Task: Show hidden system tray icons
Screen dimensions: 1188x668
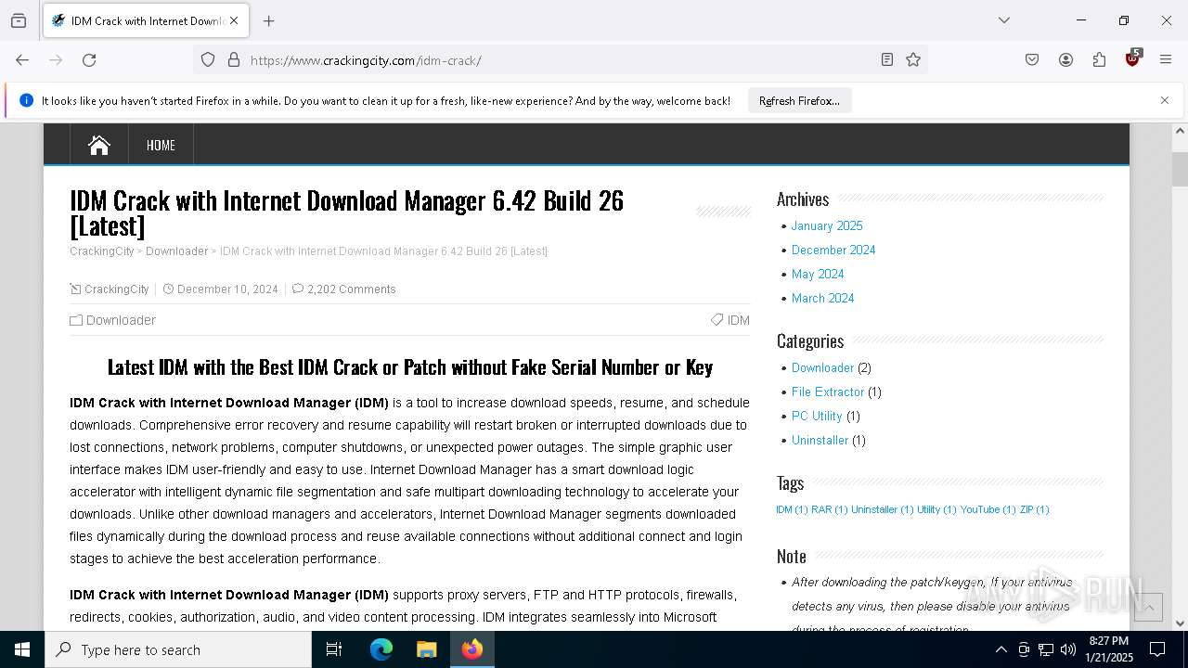Action: 1001,649
